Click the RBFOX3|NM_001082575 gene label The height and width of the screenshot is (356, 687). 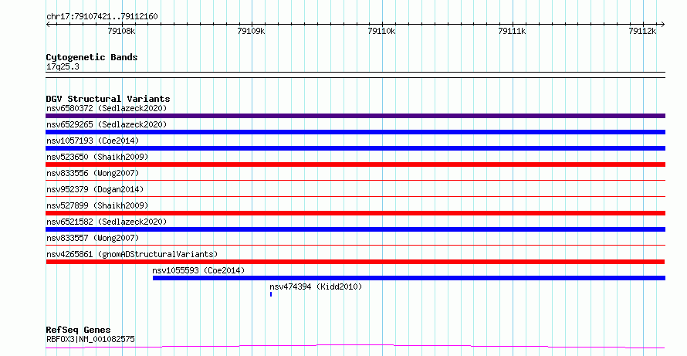(x=90, y=339)
